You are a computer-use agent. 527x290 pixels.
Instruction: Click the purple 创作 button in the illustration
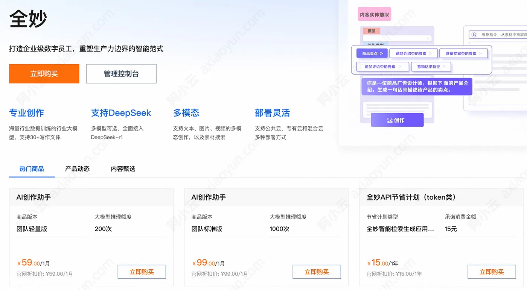pos(397,120)
